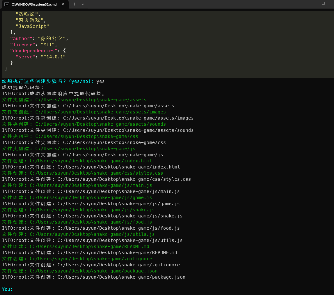Image resolution: width=334 pixels, height=295 pixels.
Task: Click the "JavaScript" keyword string
Action: coord(32,26)
